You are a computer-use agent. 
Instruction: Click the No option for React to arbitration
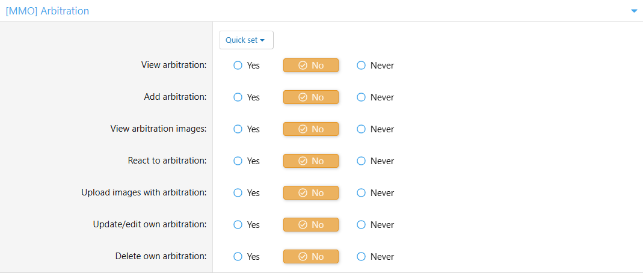(311, 161)
